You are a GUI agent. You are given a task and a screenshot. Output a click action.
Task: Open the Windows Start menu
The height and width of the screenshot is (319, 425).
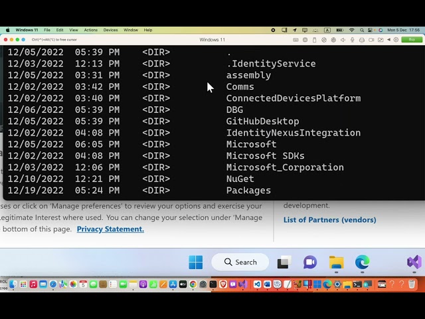pos(196,262)
